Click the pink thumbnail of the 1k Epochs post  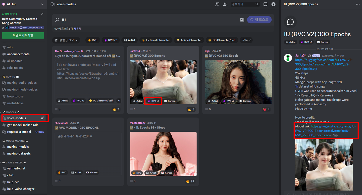point(163,154)
